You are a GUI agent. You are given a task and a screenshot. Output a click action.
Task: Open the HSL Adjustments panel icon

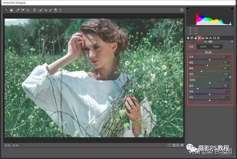click(199, 38)
